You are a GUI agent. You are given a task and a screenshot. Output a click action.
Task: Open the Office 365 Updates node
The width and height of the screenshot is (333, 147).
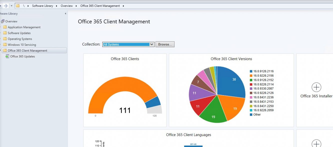pyautogui.click(x=22, y=56)
